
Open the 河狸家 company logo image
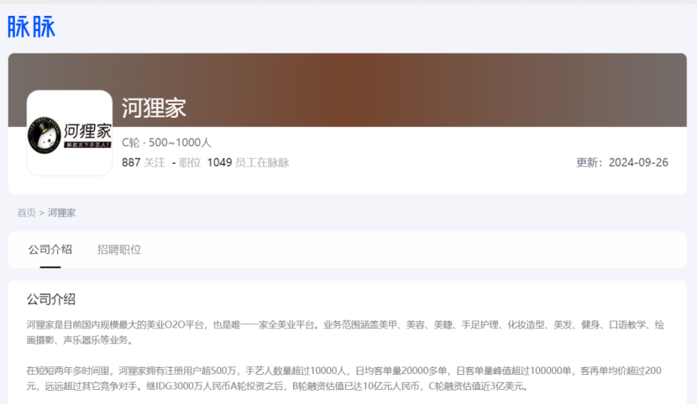[x=70, y=133]
